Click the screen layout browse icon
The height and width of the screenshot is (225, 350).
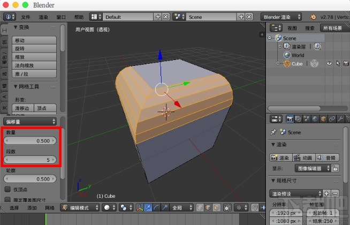[x=96, y=17]
